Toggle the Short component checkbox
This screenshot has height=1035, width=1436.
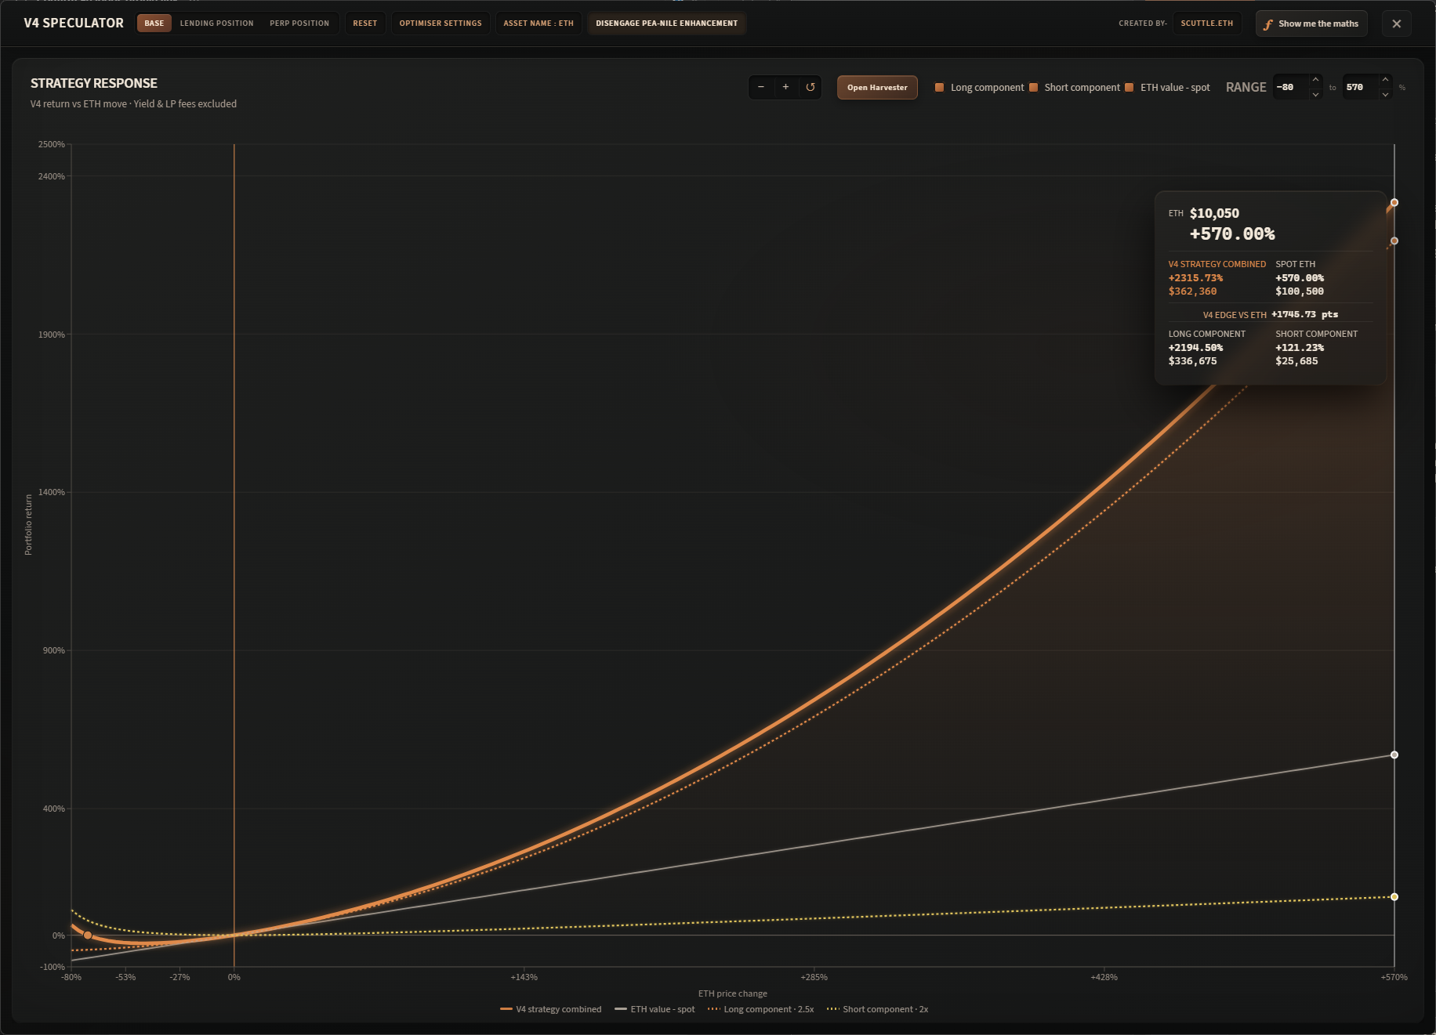(1033, 87)
